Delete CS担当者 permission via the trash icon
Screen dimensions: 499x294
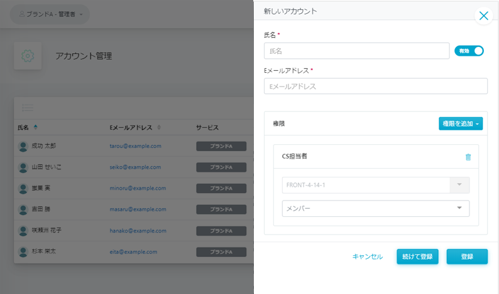tap(468, 157)
